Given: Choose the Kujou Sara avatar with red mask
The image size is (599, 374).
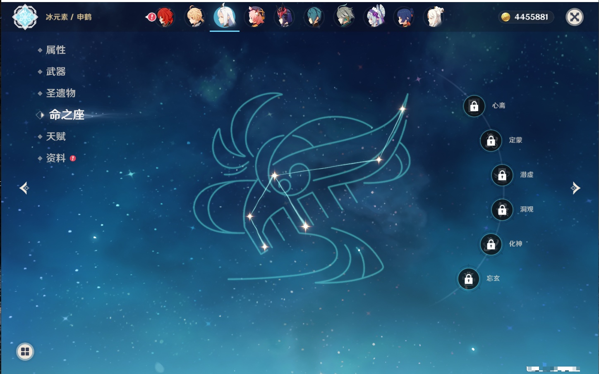Looking at the screenshot, I should (x=285, y=17).
